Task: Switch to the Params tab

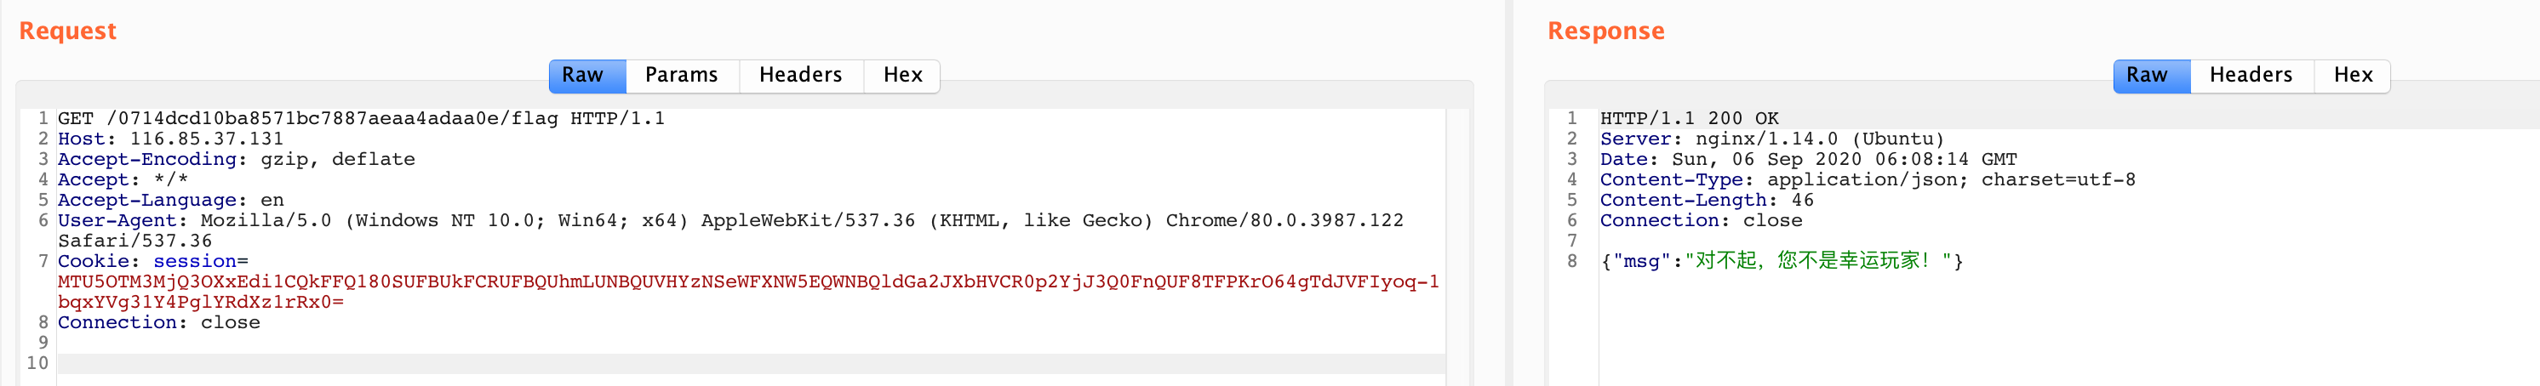Action: point(681,76)
